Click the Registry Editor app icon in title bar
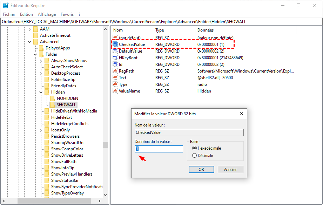The height and width of the screenshot is (205, 323). click(6, 5)
